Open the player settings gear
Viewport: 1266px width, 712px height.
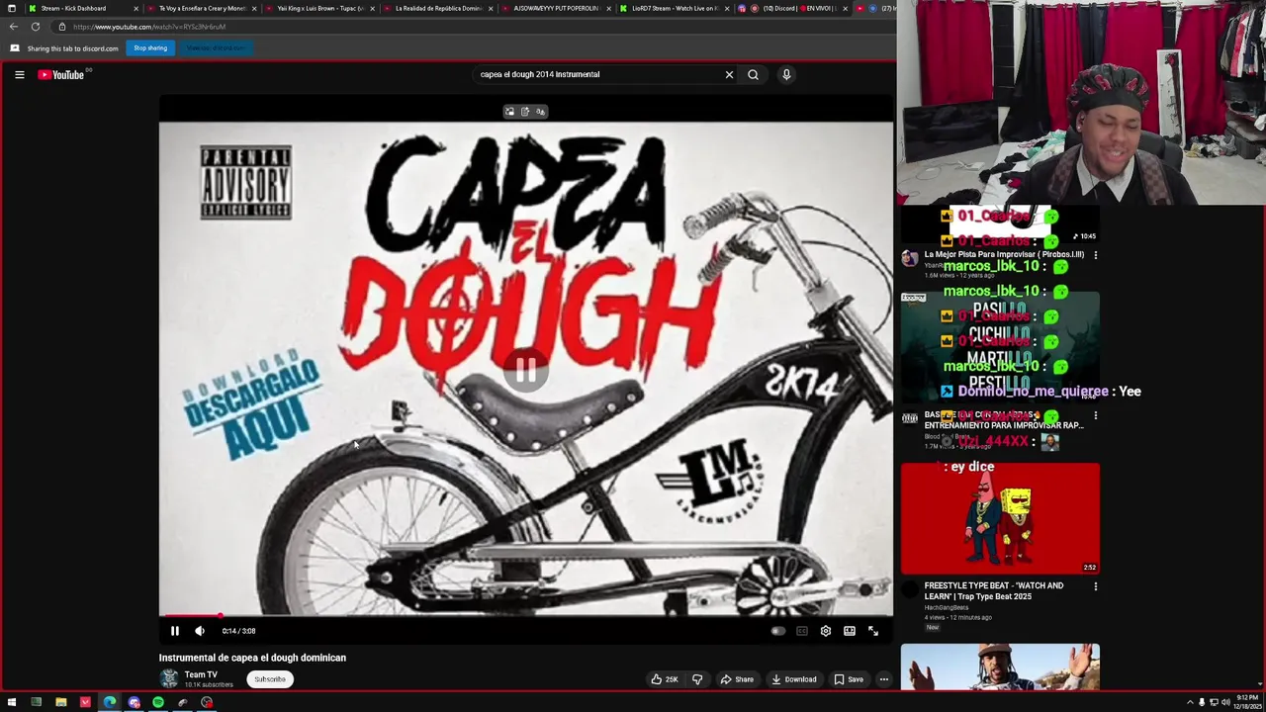[x=826, y=631]
